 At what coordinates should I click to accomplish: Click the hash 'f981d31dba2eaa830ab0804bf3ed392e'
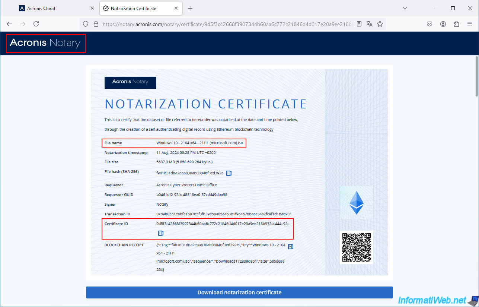coord(190,173)
